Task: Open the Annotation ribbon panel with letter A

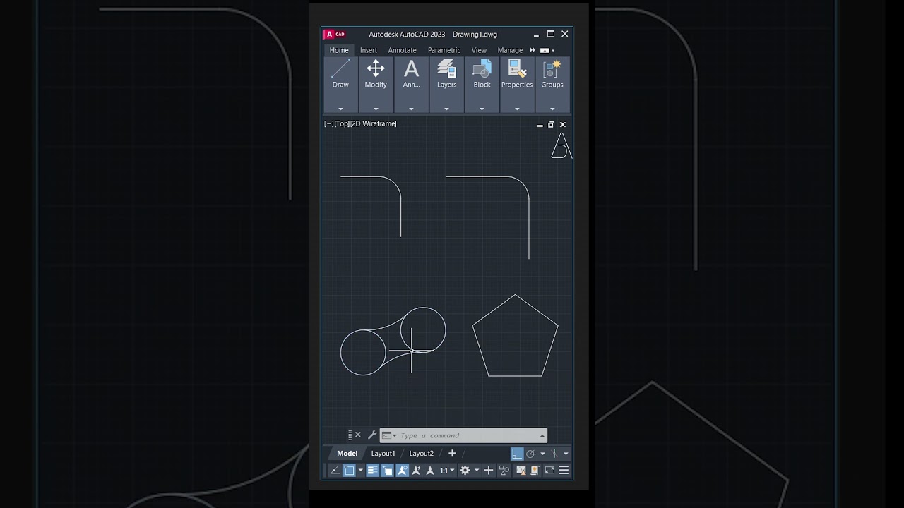Action: click(411, 85)
